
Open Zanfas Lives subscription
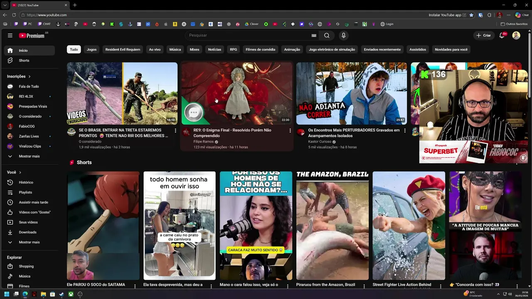(30, 136)
